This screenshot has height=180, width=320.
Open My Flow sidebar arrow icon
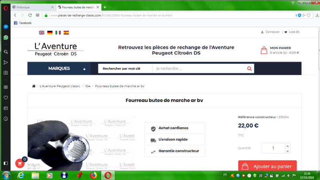(x=6, y=62)
